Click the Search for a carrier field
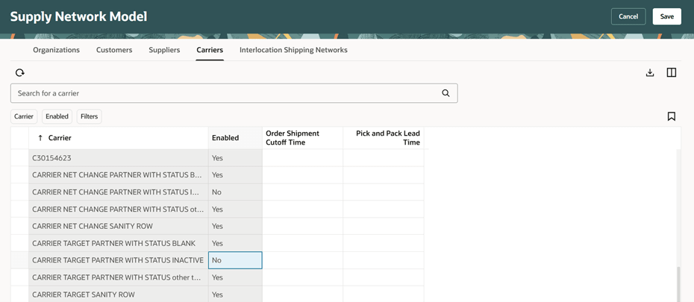Image resolution: width=694 pixels, height=302 pixels. click(x=224, y=93)
